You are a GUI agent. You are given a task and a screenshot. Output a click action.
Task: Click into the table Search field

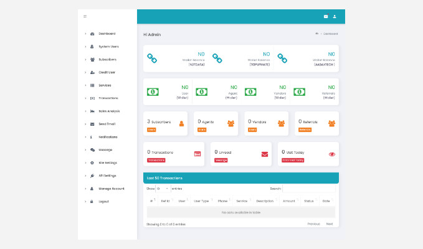(x=309, y=188)
